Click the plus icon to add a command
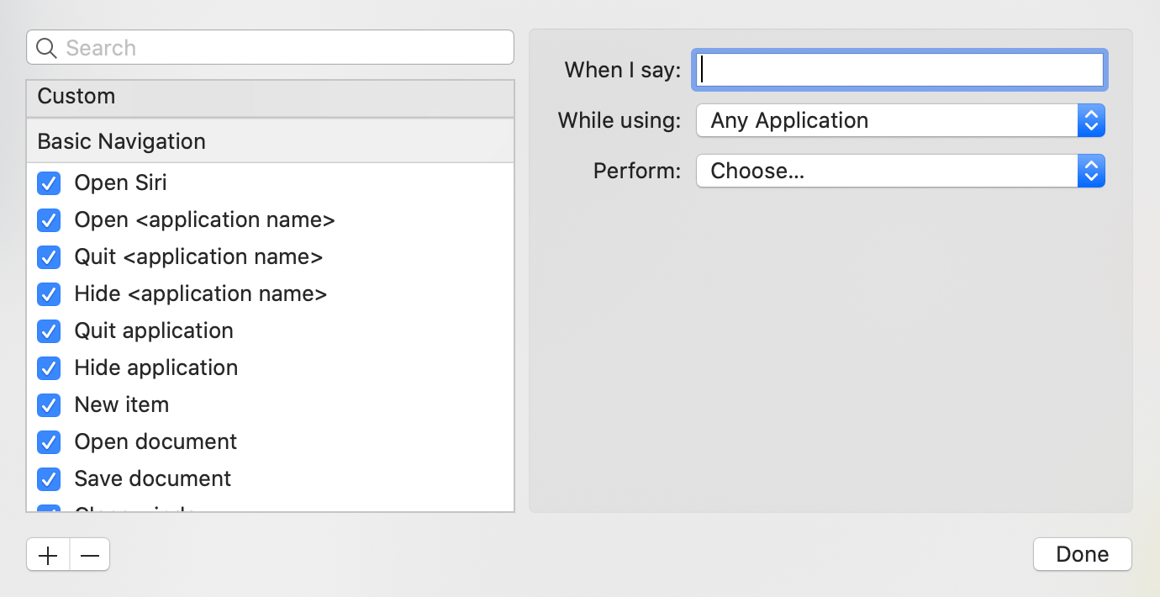Screen dimensions: 1160x597 click(47, 554)
